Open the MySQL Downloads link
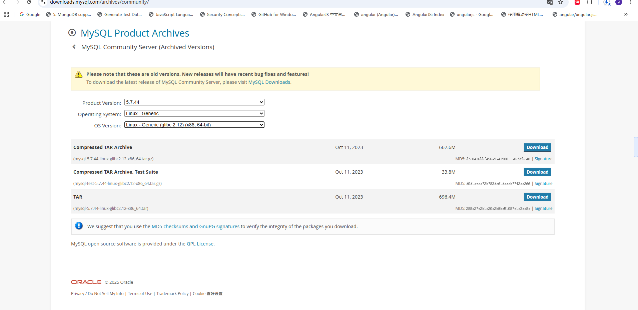638x310 pixels. (269, 82)
